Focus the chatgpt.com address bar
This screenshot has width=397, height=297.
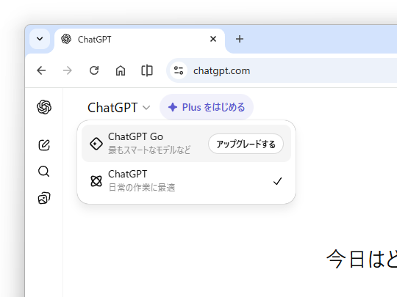[x=282, y=70]
